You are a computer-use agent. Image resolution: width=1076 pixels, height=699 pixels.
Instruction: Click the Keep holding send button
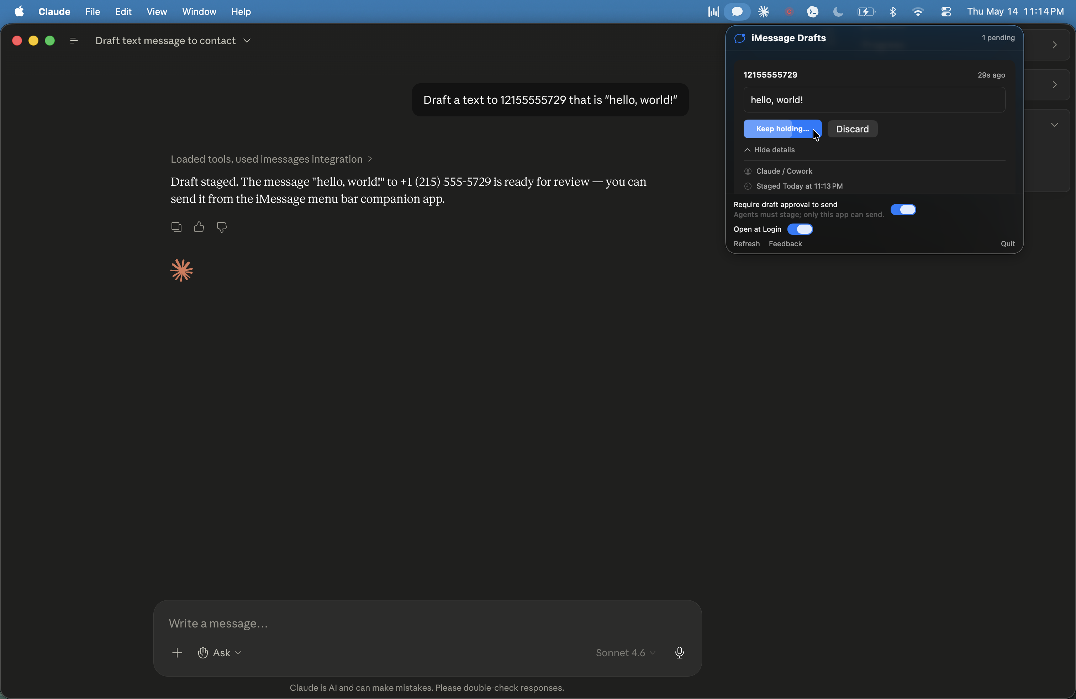782,129
